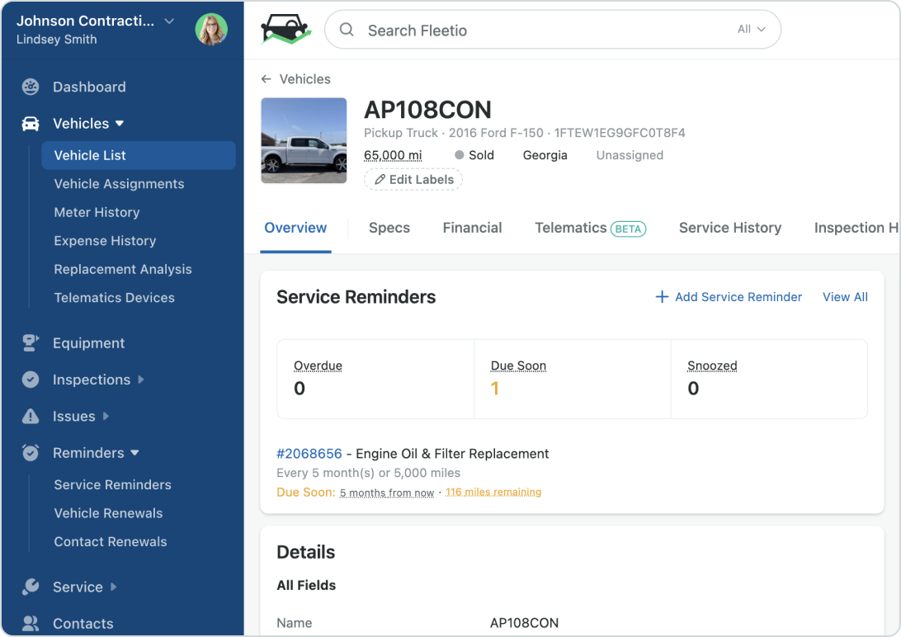The height and width of the screenshot is (637, 901).
Task: Open Service Reminders in sidebar
Action: coord(112,485)
